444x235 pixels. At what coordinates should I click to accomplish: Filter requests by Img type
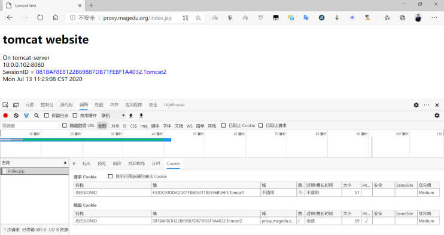point(144,126)
